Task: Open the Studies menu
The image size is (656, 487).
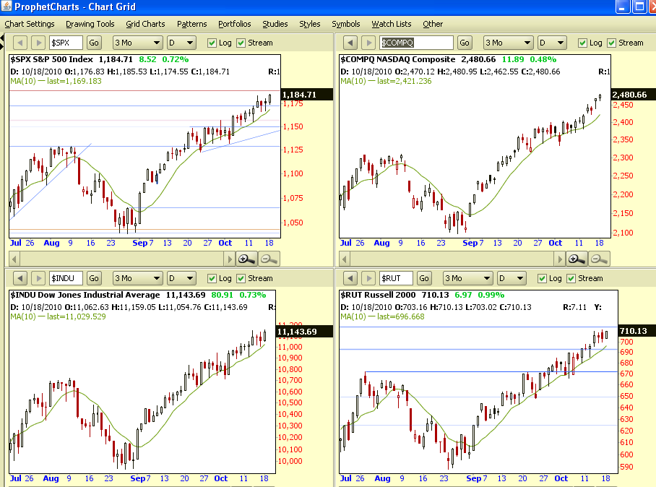Action: [275, 24]
